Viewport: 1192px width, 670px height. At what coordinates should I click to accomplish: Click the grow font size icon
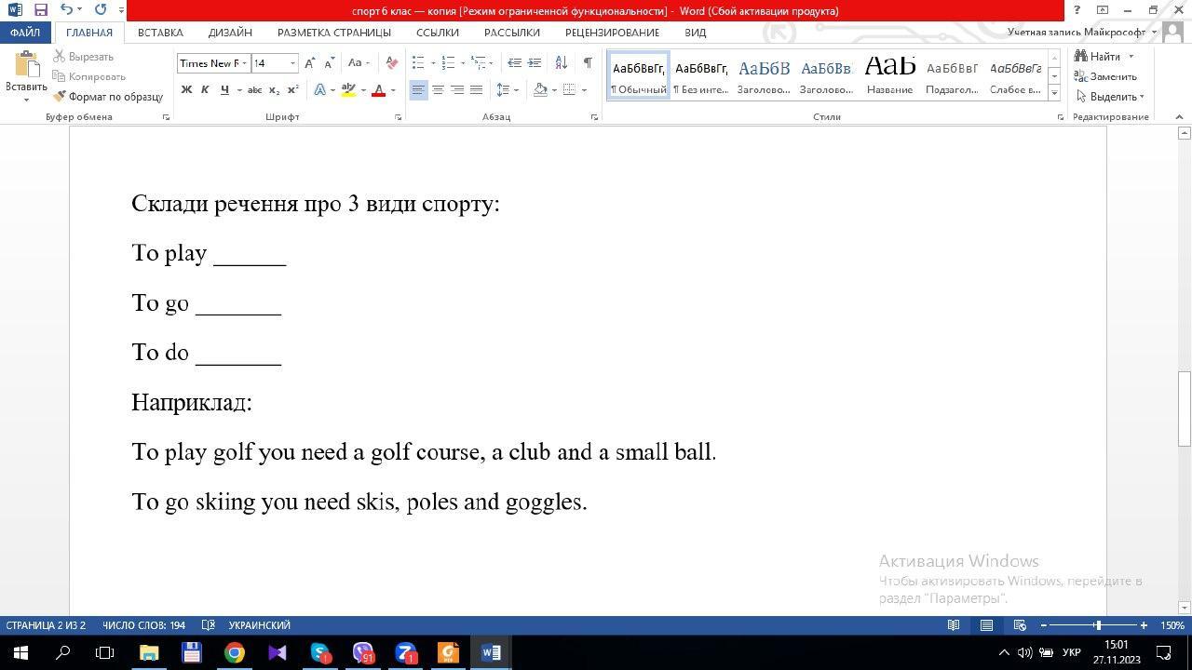coord(310,63)
